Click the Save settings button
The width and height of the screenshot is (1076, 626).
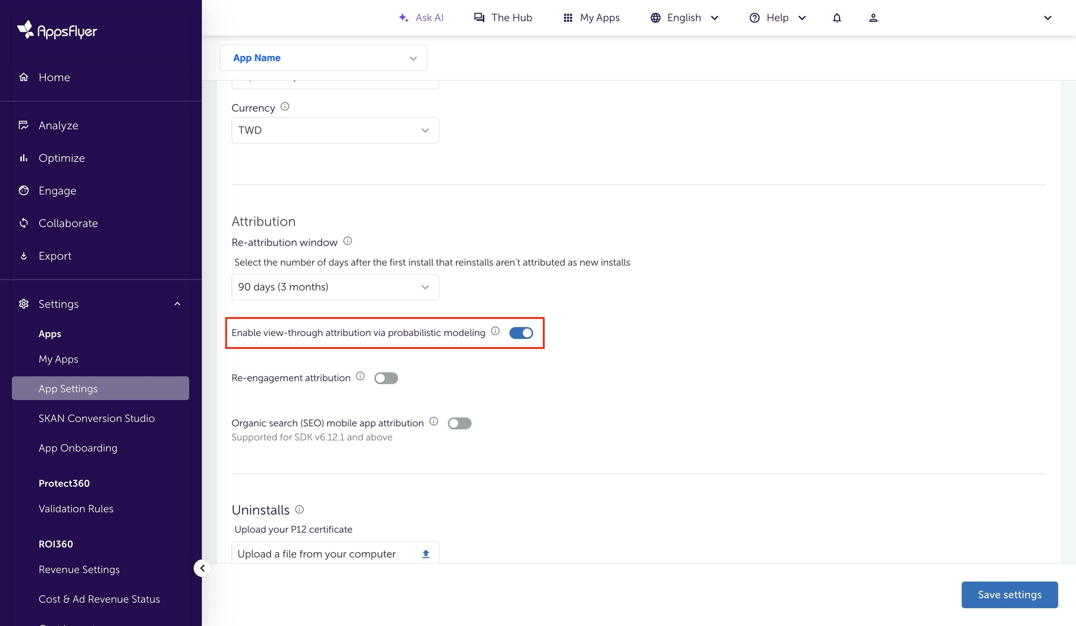coord(1009,594)
